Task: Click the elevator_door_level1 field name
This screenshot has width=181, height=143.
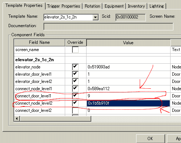Action: 39,74
